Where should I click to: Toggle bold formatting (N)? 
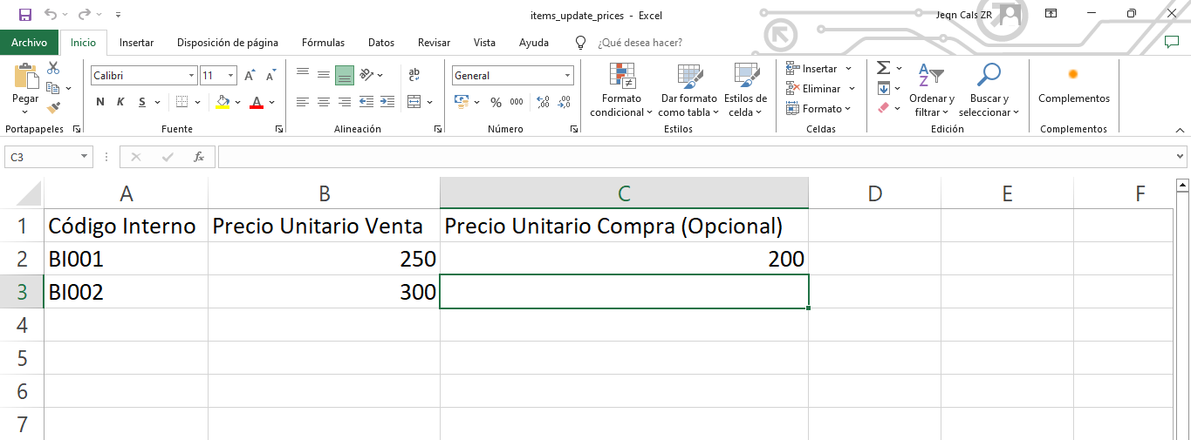coord(99,102)
